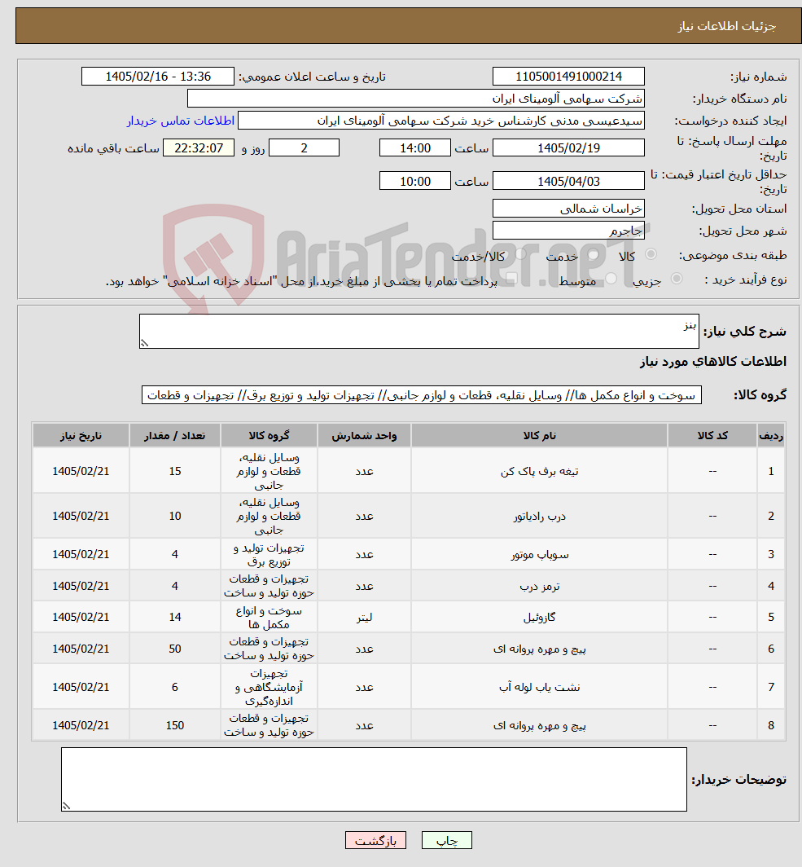Click quantity 10 in درب رادیاتور row
The width and height of the screenshot is (802, 867).
pyautogui.click(x=174, y=516)
